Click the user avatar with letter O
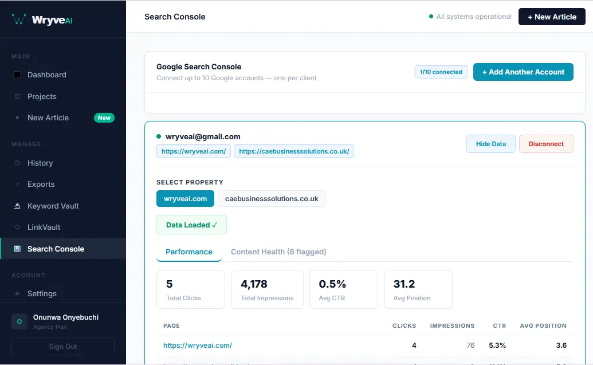Image resolution: width=593 pixels, height=365 pixels. [19, 321]
